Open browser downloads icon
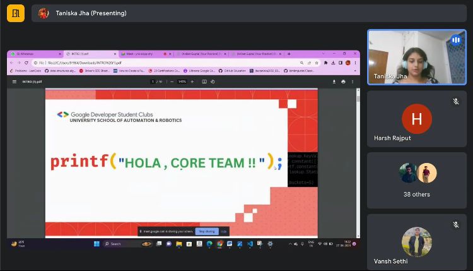 pos(333,63)
